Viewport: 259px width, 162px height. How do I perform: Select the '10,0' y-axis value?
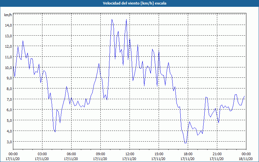pos(8,67)
